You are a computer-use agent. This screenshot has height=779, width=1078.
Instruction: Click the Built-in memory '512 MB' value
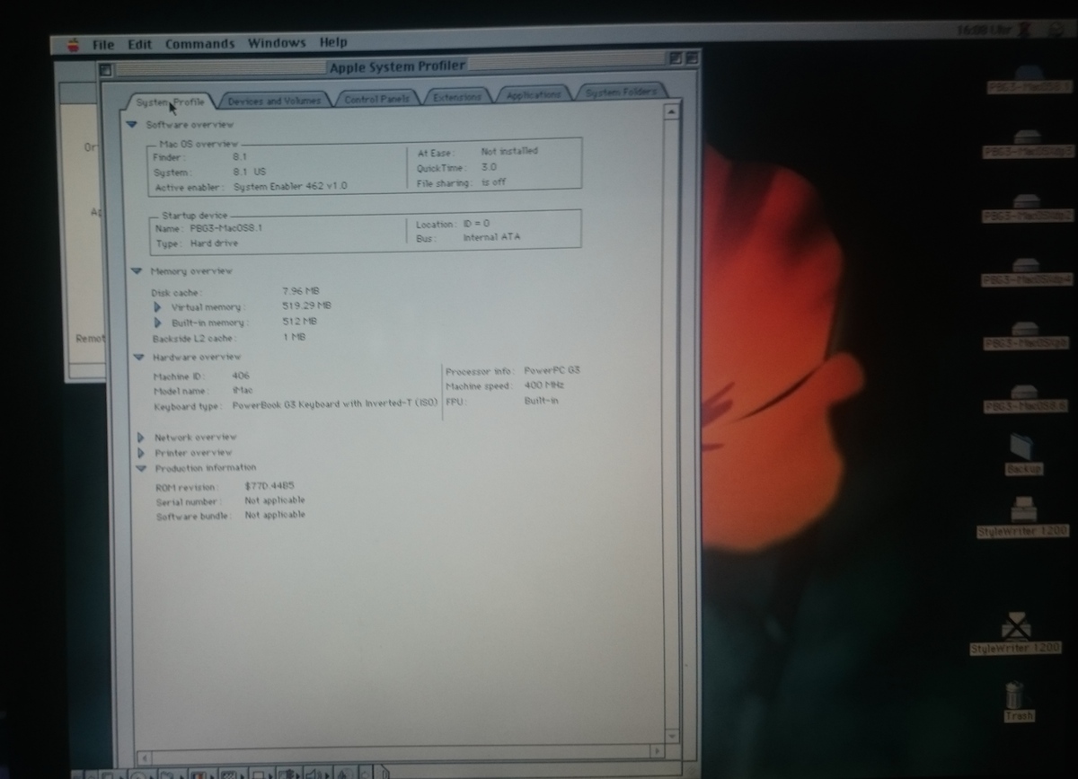[299, 322]
